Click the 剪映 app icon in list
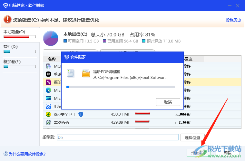The height and width of the screenshot is (161, 245). coord(48,74)
